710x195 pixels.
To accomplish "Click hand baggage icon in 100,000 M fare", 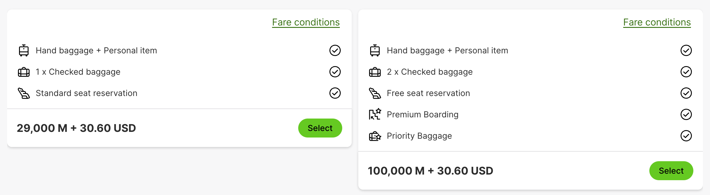I will [x=375, y=50].
